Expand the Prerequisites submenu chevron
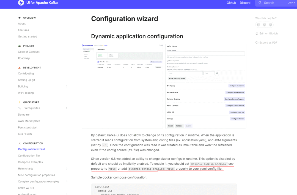This screenshot has height=195, width=297. click(x=67, y=108)
